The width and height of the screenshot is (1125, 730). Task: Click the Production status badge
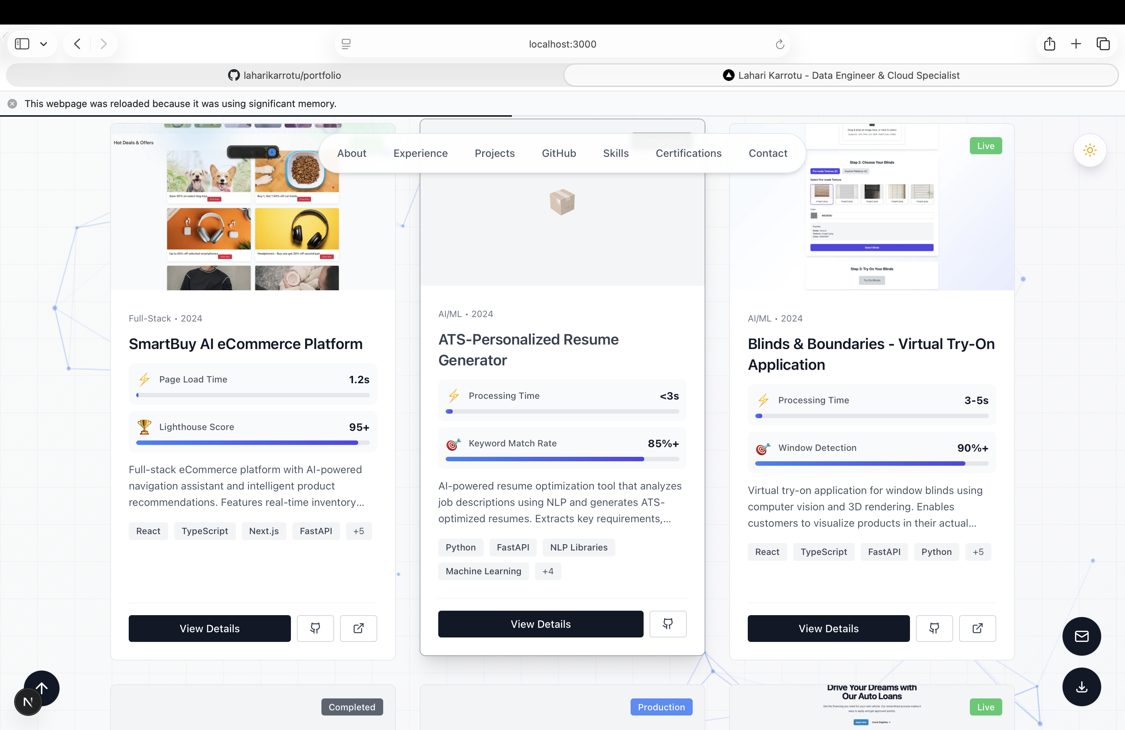pyautogui.click(x=661, y=707)
